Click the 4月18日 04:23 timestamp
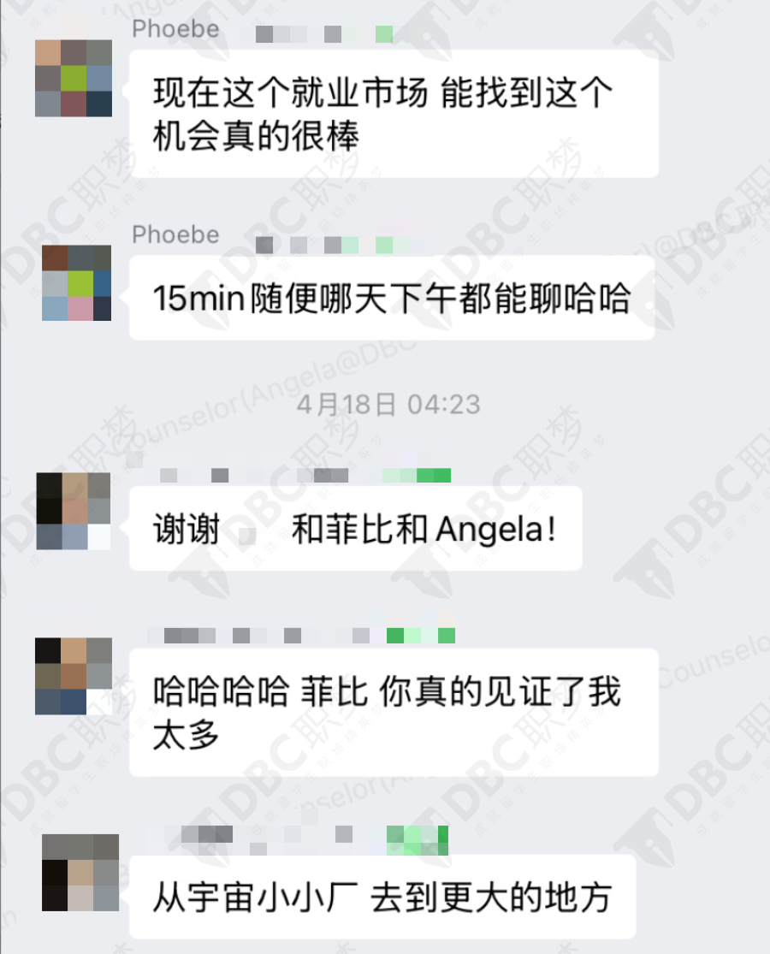Viewport: 770px width, 954px height. coord(388,405)
